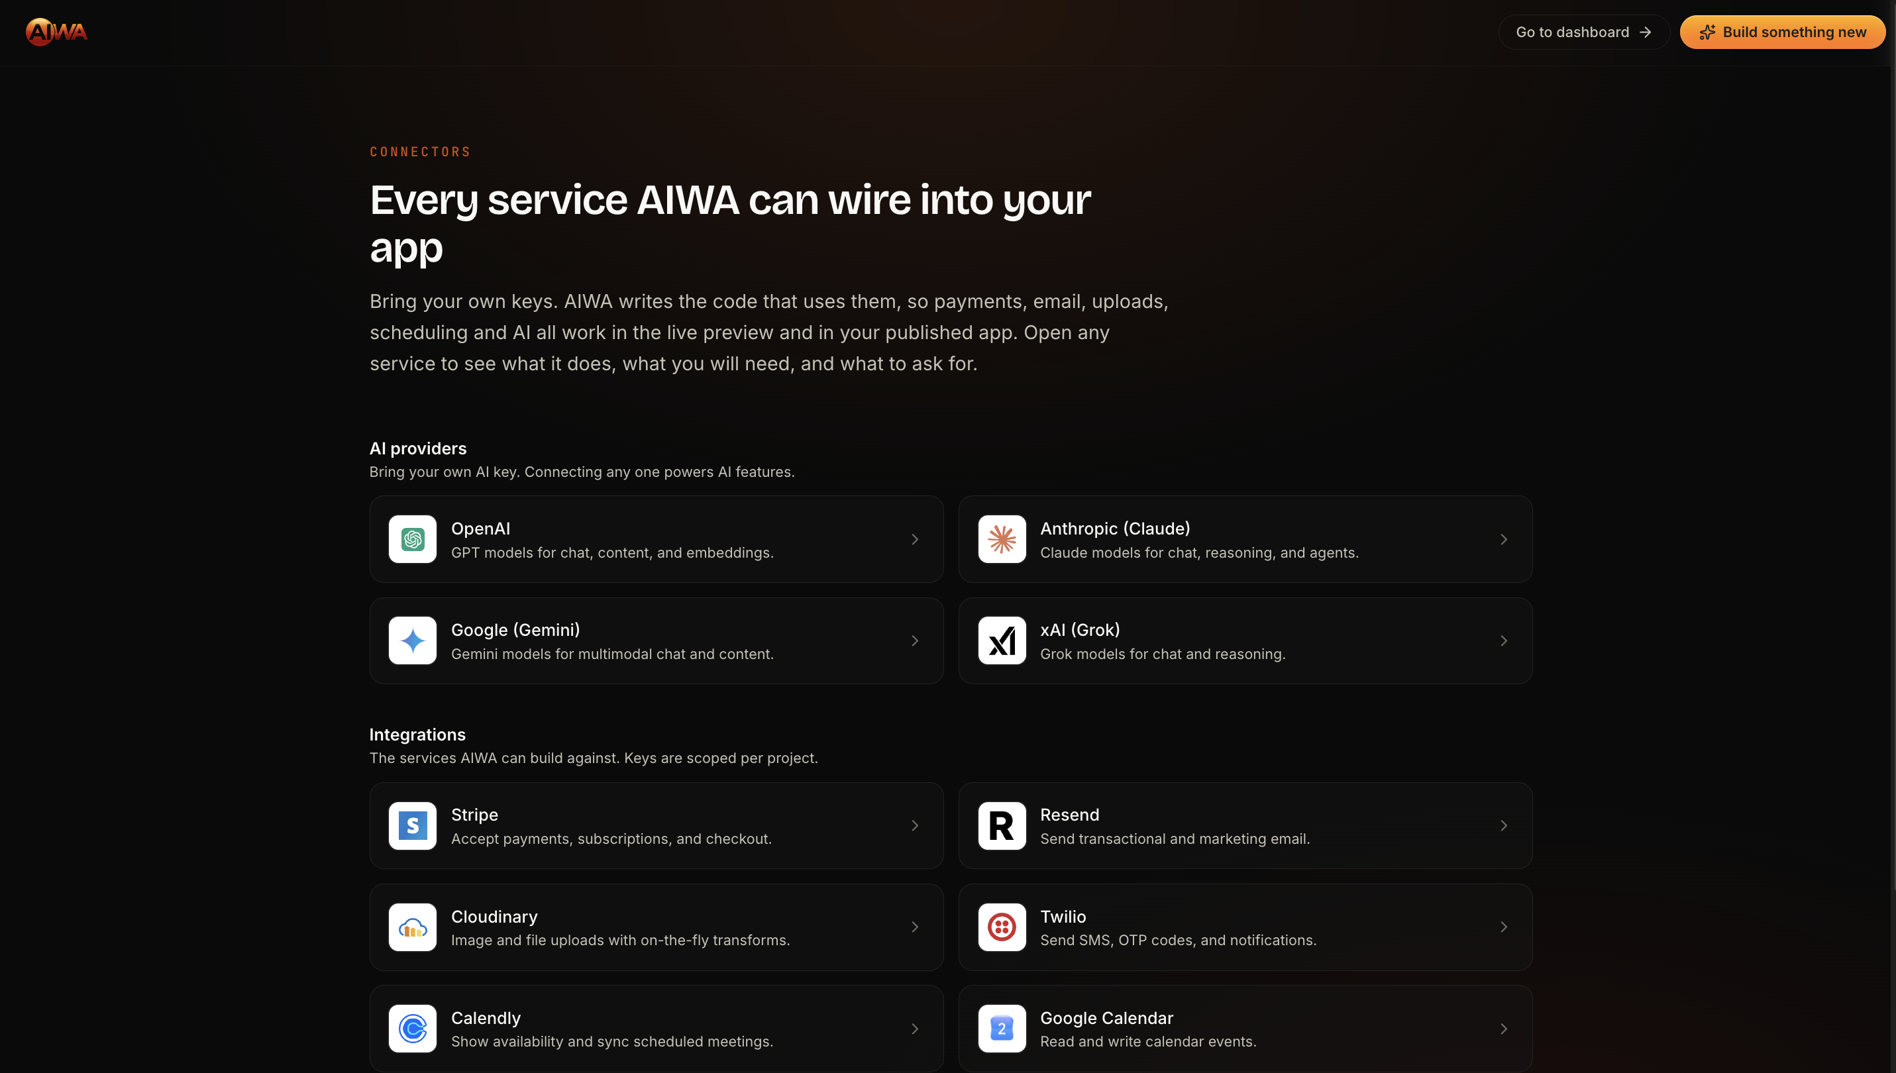The image size is (1896, 1073).
Task: Open the Cloudinary chevron arrow
Action: [x=914, y=927]
